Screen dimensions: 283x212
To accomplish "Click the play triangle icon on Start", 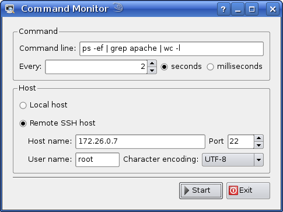I will coord(187,190).
